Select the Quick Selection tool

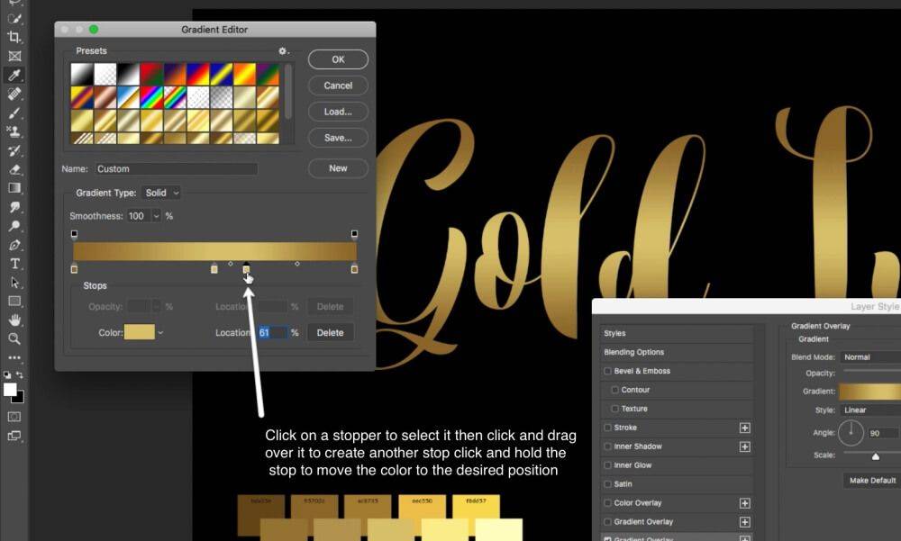coord(14,18)
